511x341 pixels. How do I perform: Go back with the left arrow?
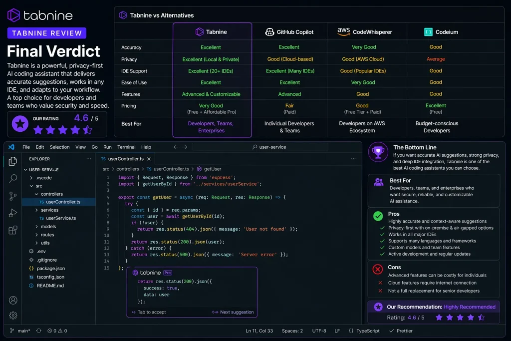(176, 147)
